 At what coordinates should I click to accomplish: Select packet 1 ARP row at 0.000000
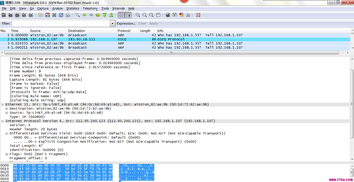pyautogui.click(x=175, y=35)
